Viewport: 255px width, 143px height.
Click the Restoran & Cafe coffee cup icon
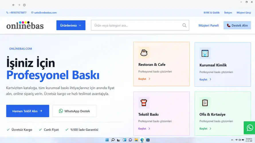144,53
